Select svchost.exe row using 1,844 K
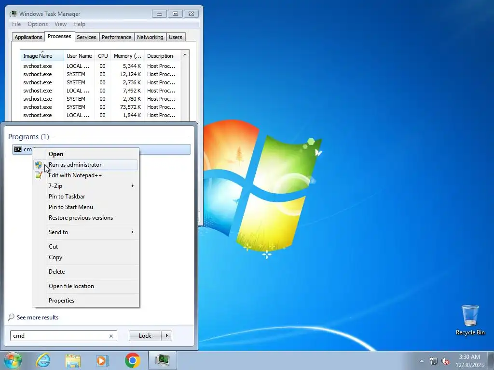 (100, 115)
